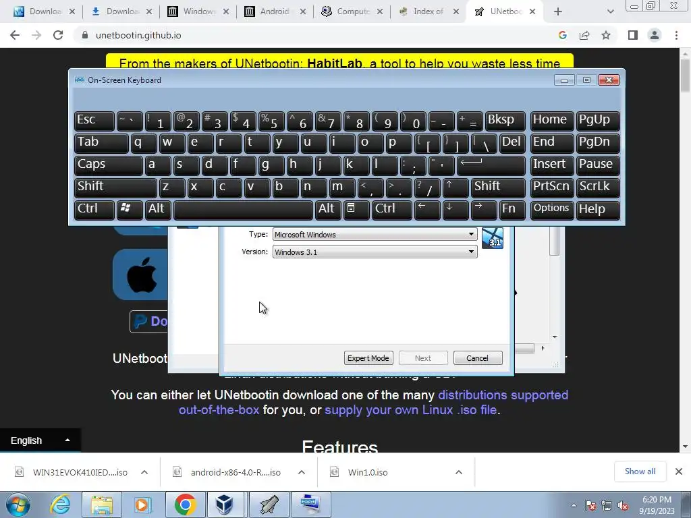Tap the down arrow key
Screen dimensions: 691x518
(x=455, y=209)
